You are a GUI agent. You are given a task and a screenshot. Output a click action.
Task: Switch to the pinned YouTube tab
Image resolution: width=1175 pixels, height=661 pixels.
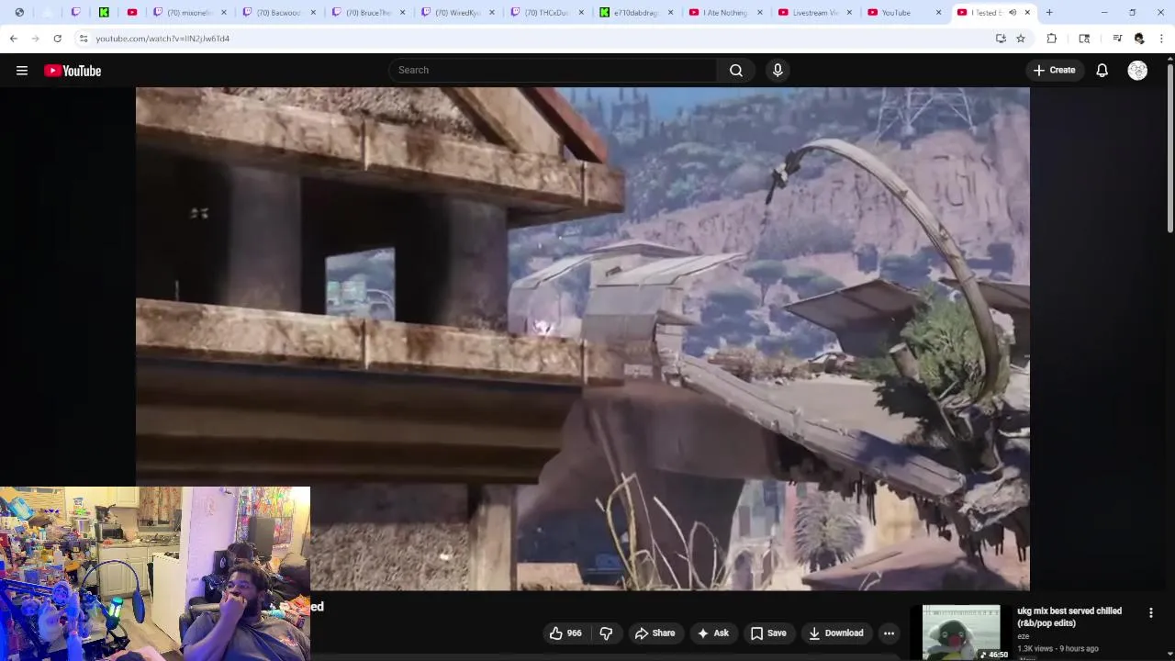[132, 13]
